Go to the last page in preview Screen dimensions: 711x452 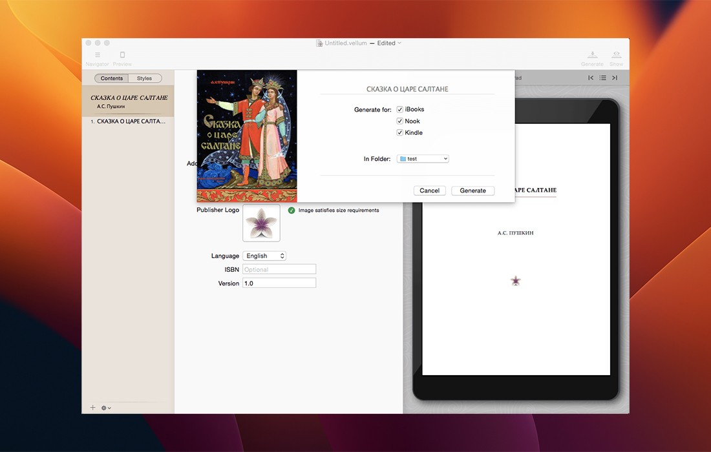point(615,78)
